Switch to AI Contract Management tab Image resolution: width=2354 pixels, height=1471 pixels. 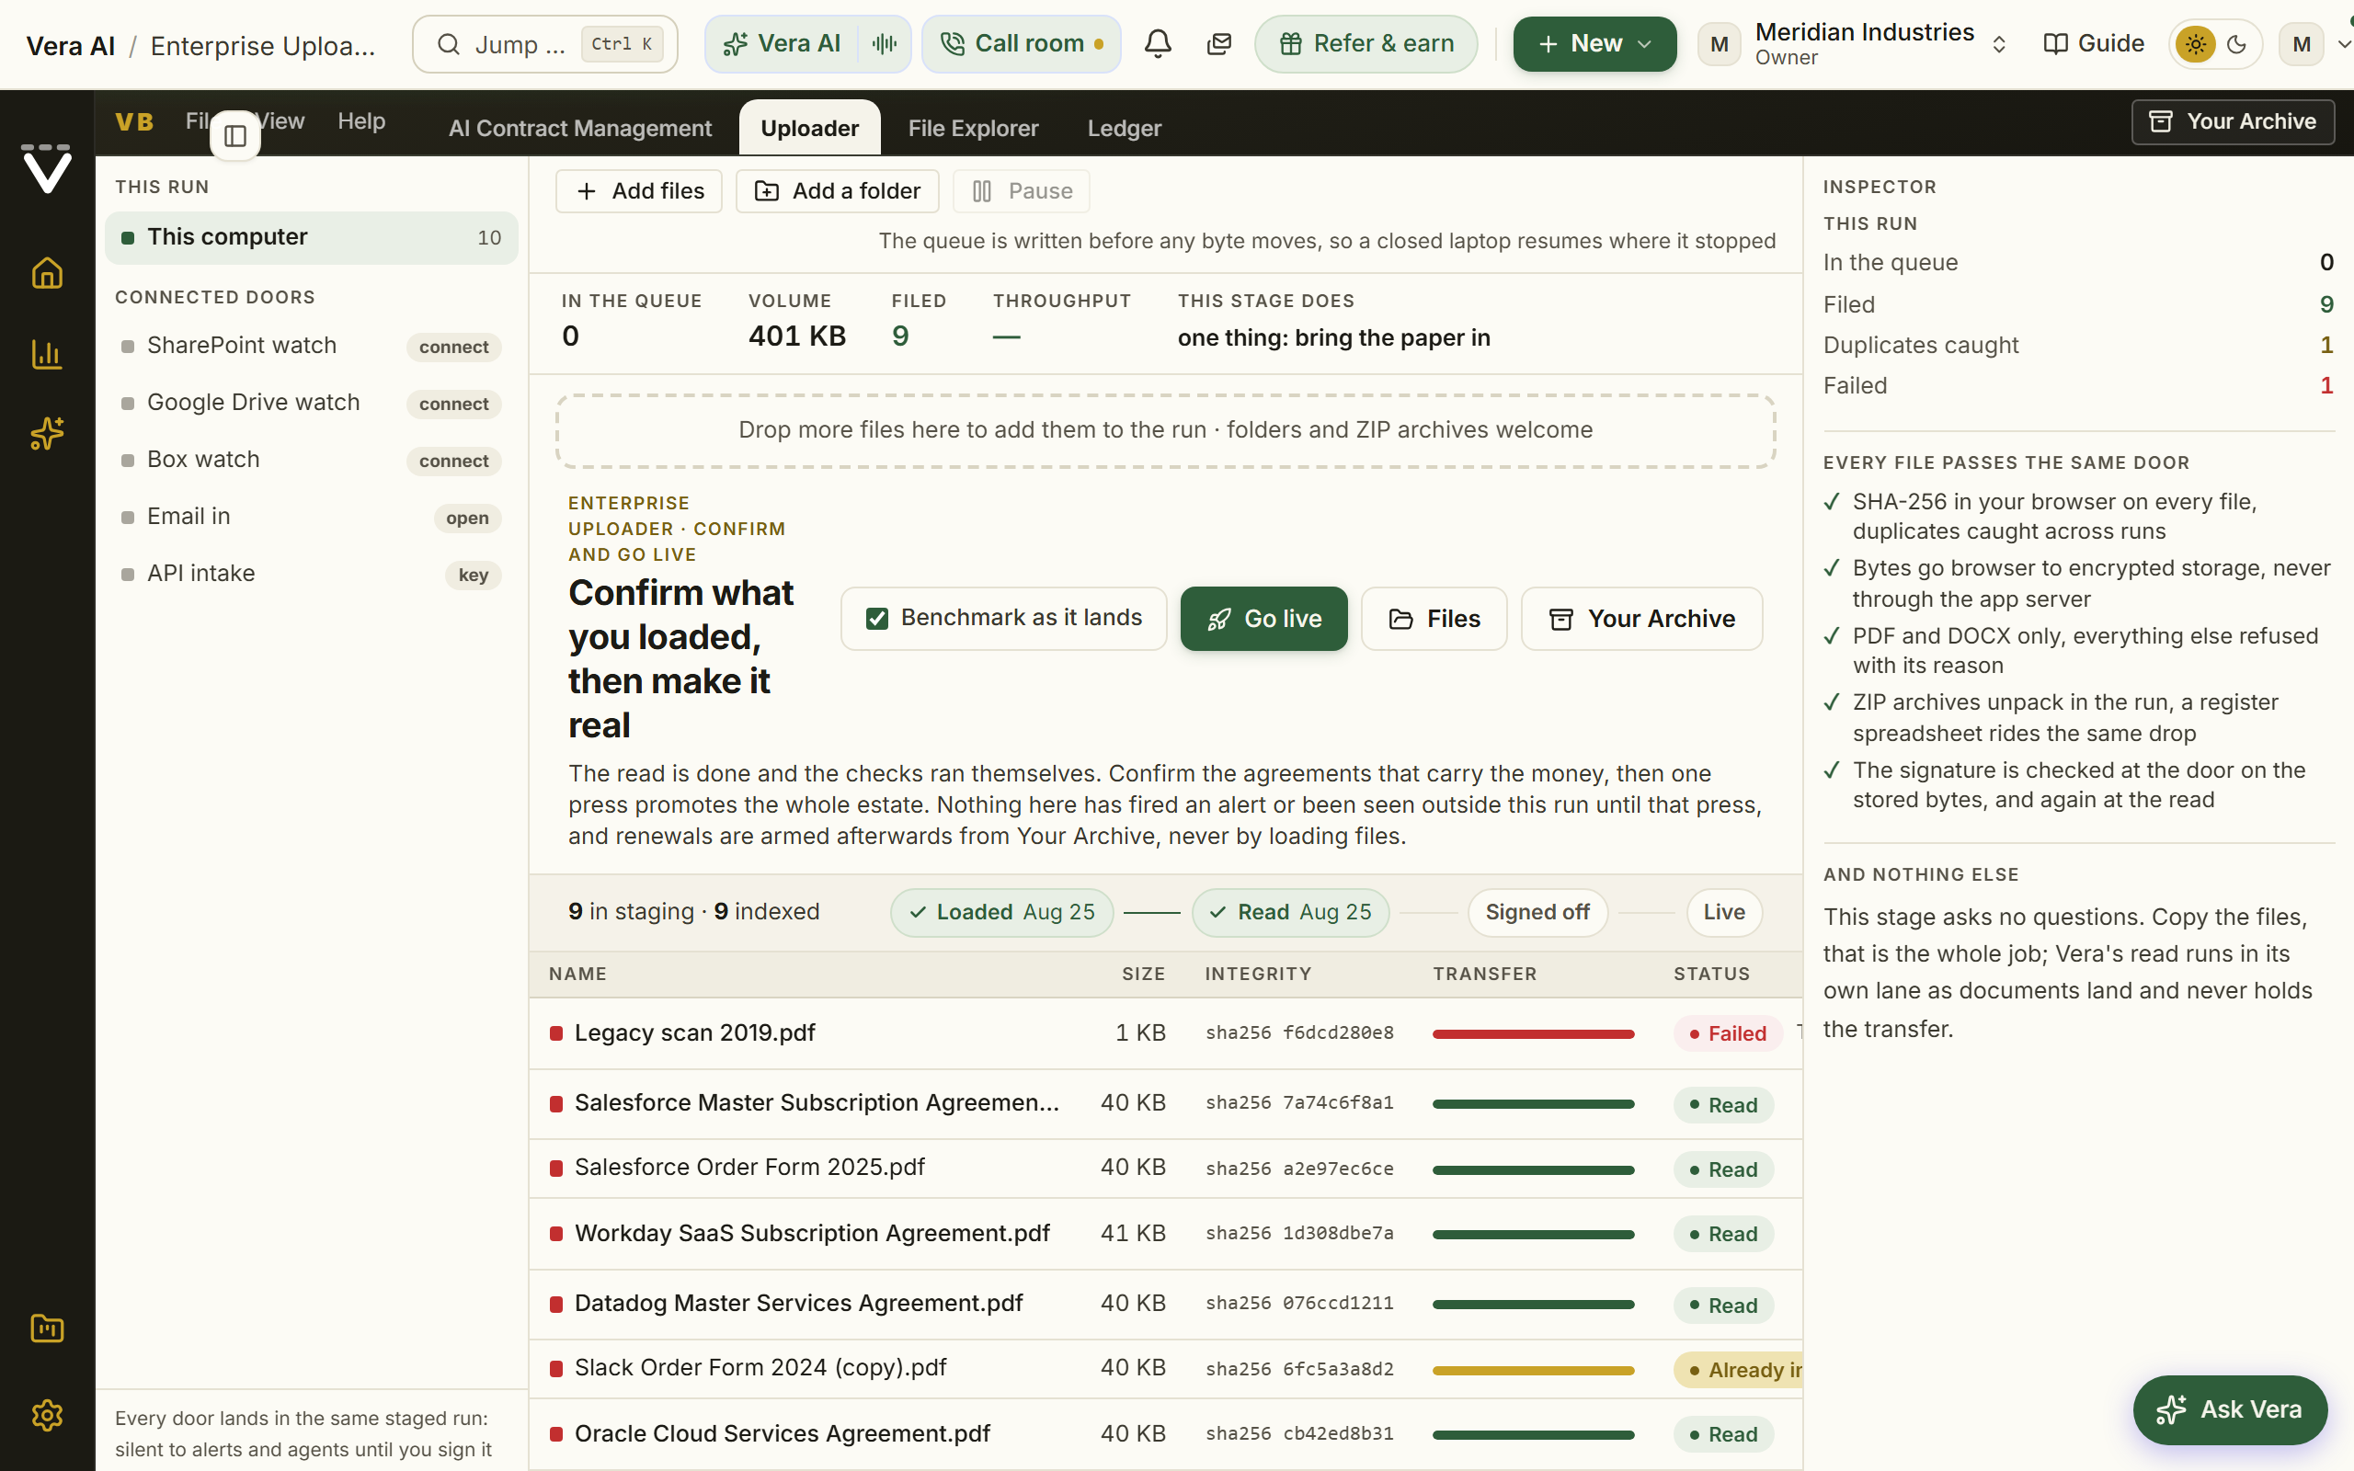click(x=579, y=129)
